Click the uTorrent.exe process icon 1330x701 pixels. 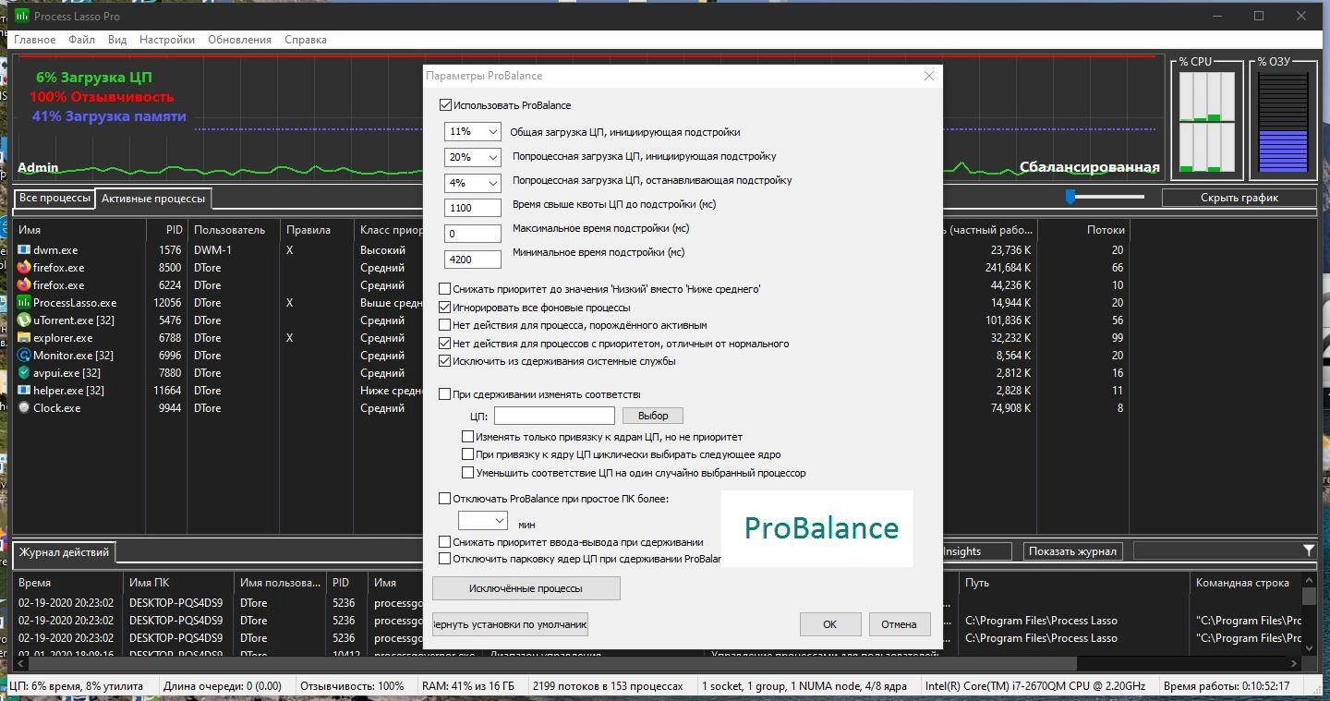[x=24, y=320]
